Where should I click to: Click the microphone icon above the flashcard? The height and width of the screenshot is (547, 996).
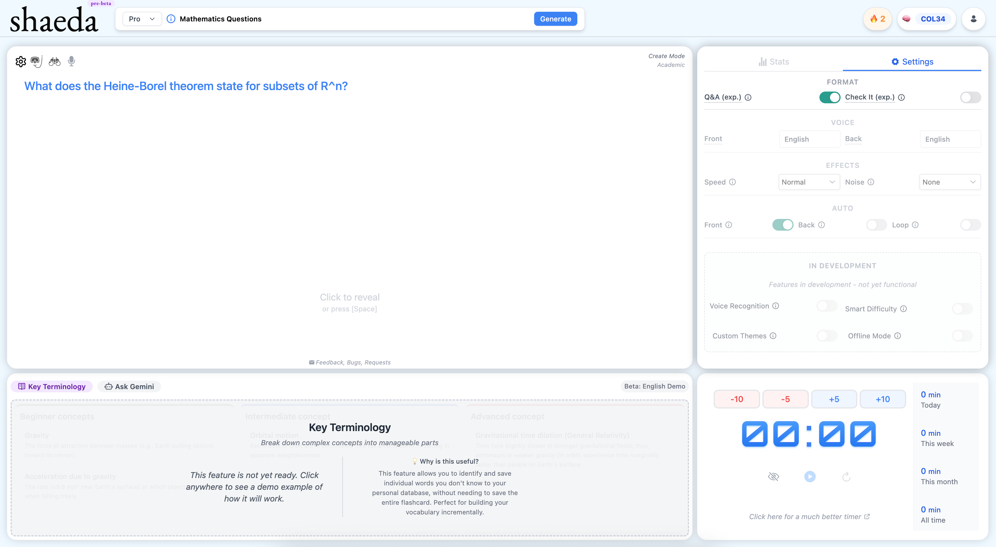71,61
